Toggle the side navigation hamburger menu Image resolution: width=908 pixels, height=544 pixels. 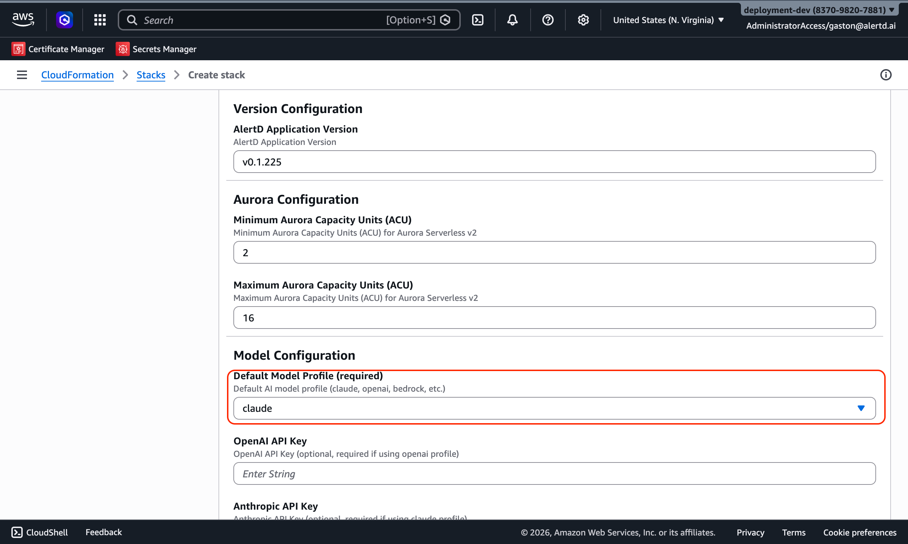(22, 75)
